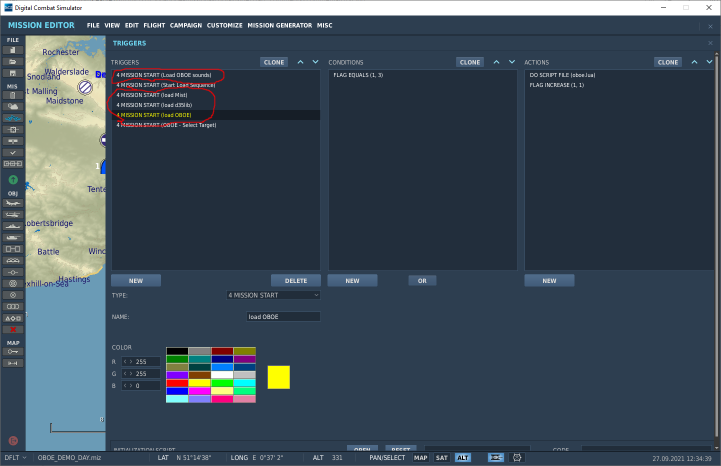Click the three linked boxes icon

[x=13, y=164]
